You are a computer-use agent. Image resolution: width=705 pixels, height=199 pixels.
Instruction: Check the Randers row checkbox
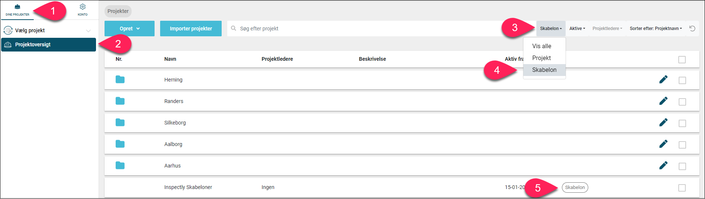pos(682,102)
